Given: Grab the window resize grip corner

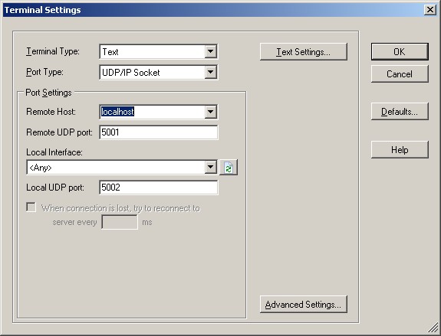Looking at the screenshot, I should coord(433,328).
